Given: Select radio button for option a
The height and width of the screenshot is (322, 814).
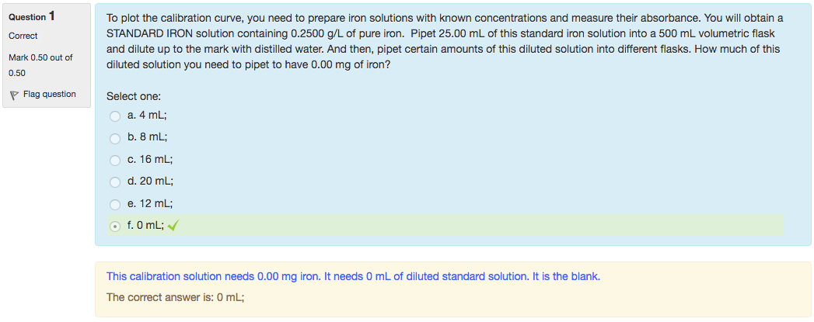Looking at the screenshot, I should (x=115, y=116).
